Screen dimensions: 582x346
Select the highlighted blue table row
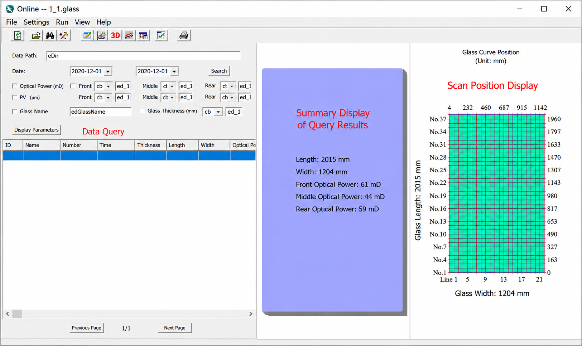[x=129, y=155]
